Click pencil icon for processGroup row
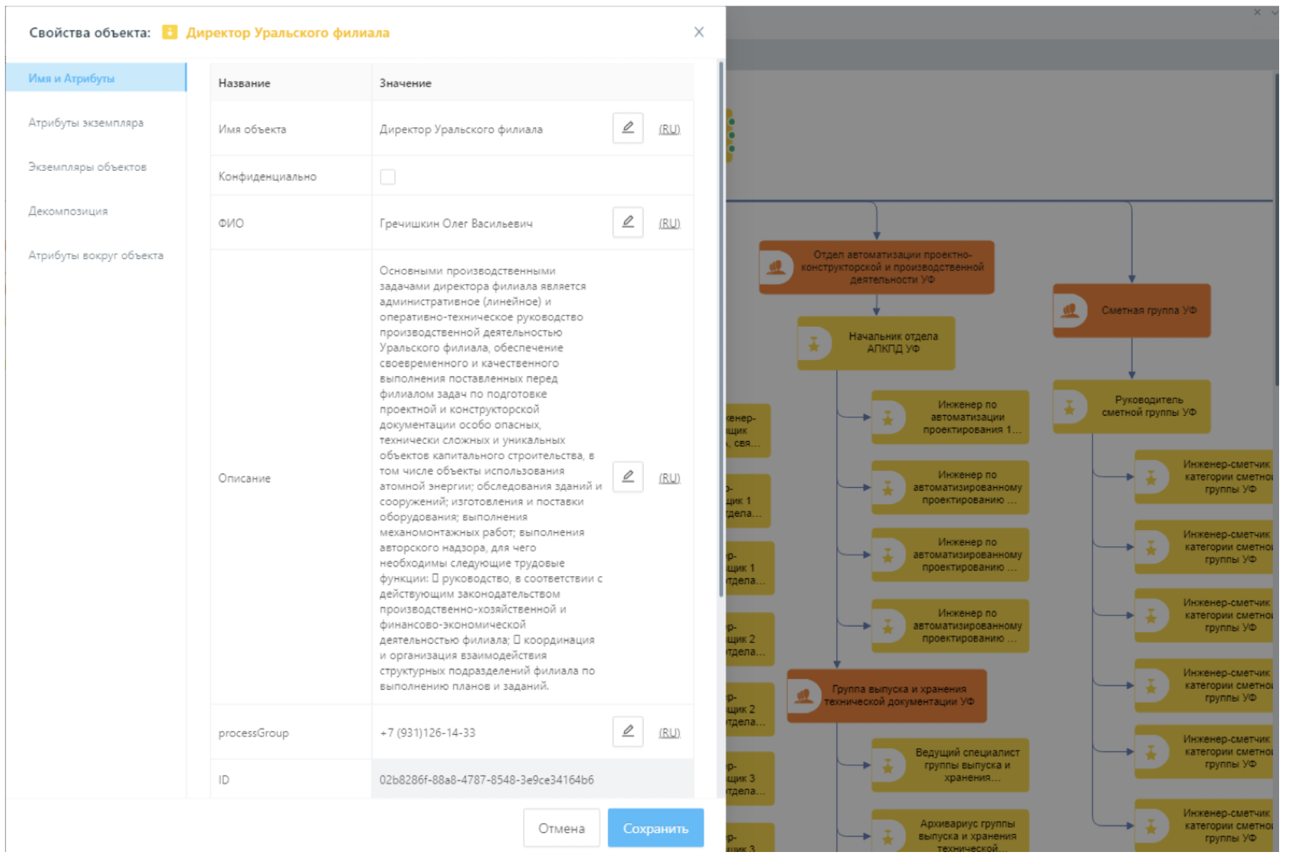 [x=627, y=732]
